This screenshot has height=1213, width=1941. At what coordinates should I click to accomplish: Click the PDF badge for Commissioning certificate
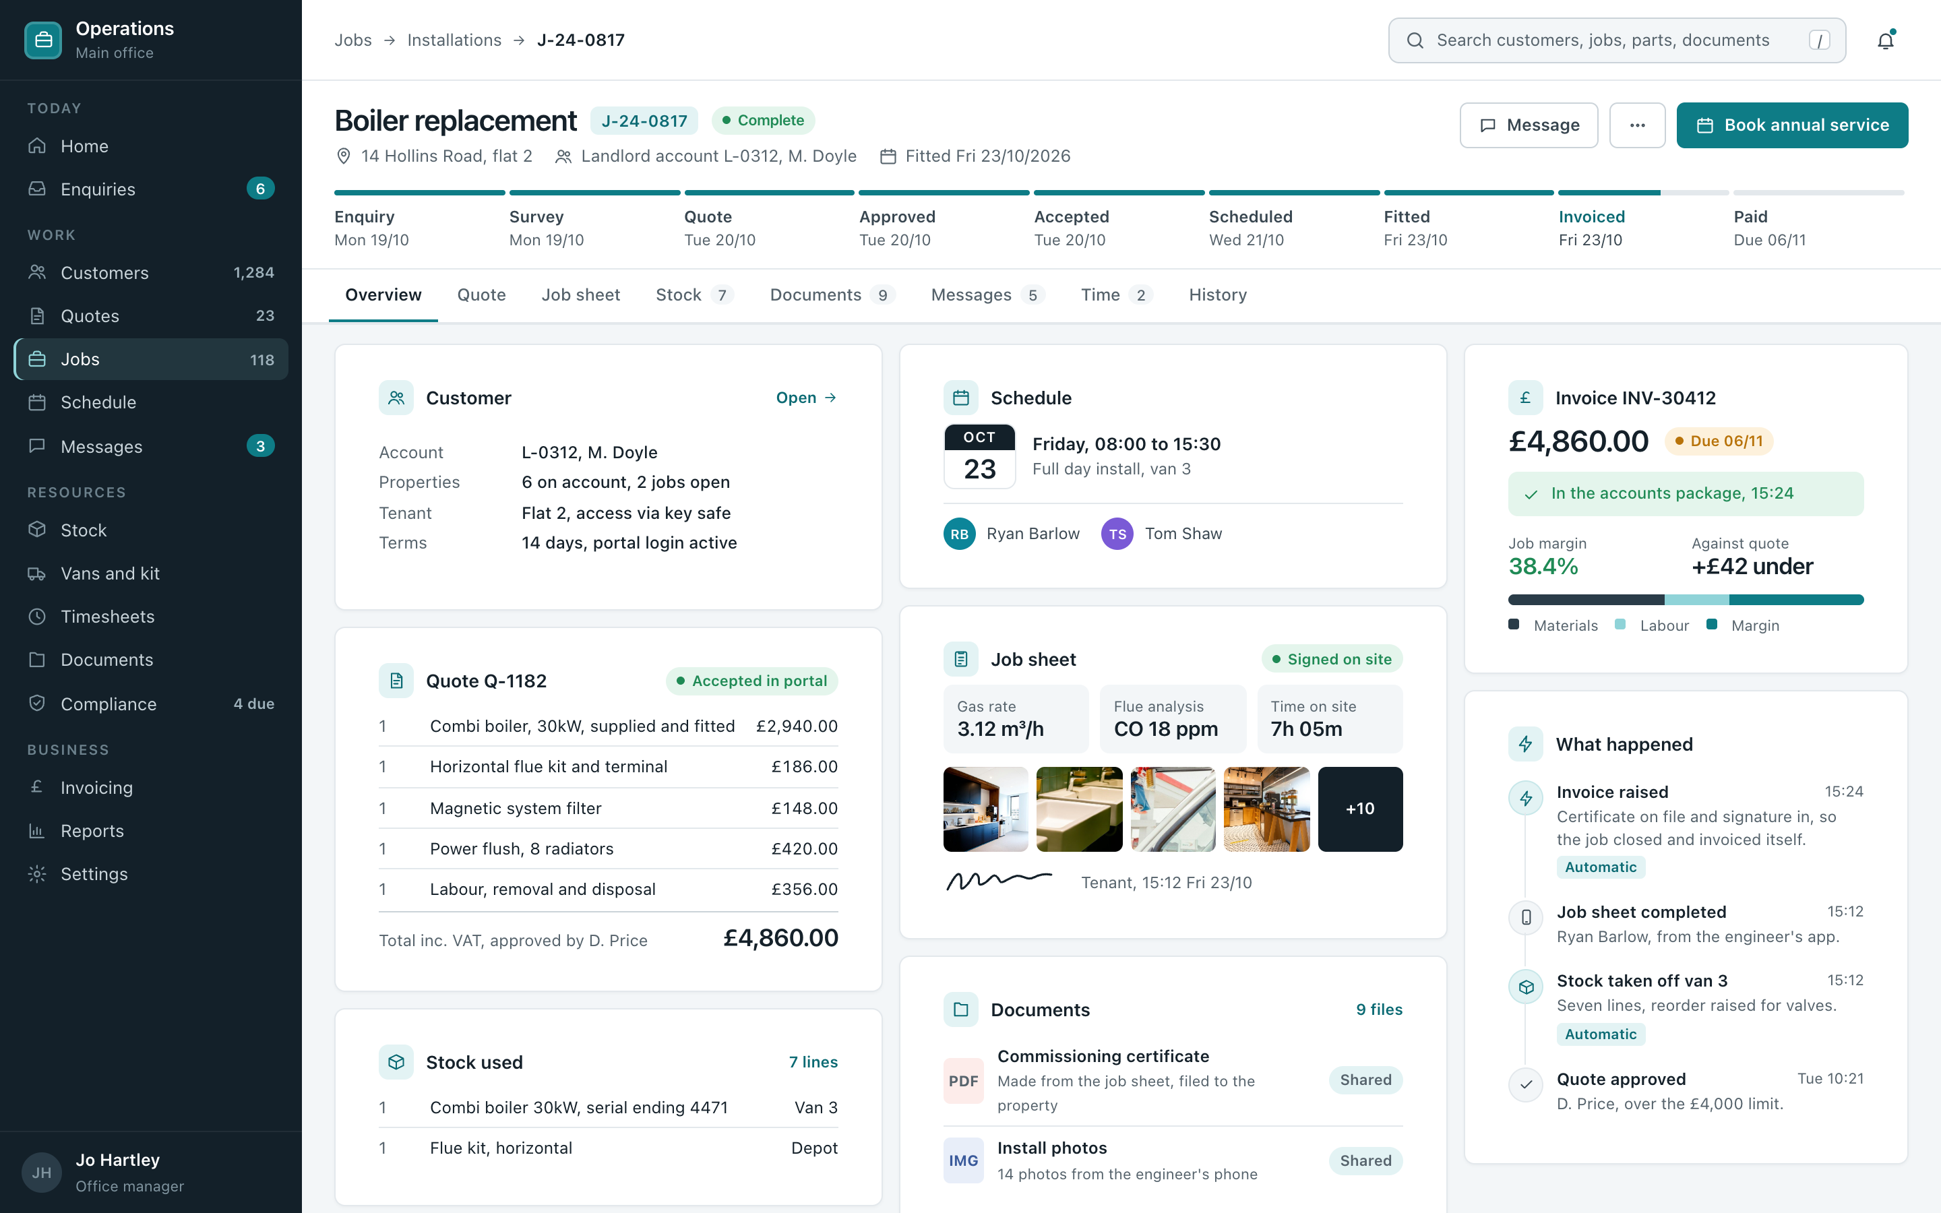click(x=963, y=1081)
